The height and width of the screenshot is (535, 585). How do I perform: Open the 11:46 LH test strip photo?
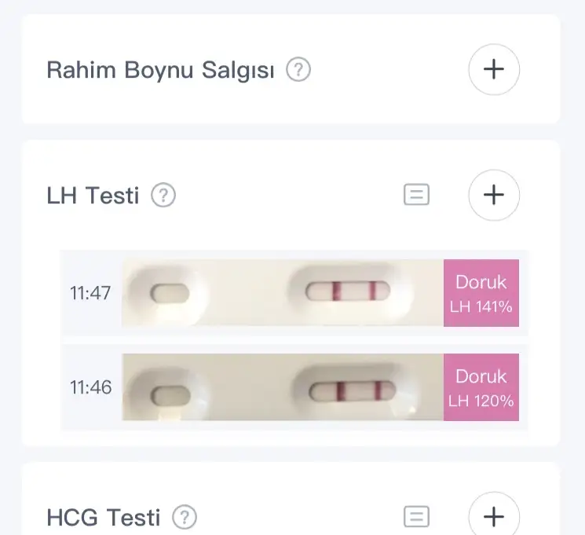[283, 387]
